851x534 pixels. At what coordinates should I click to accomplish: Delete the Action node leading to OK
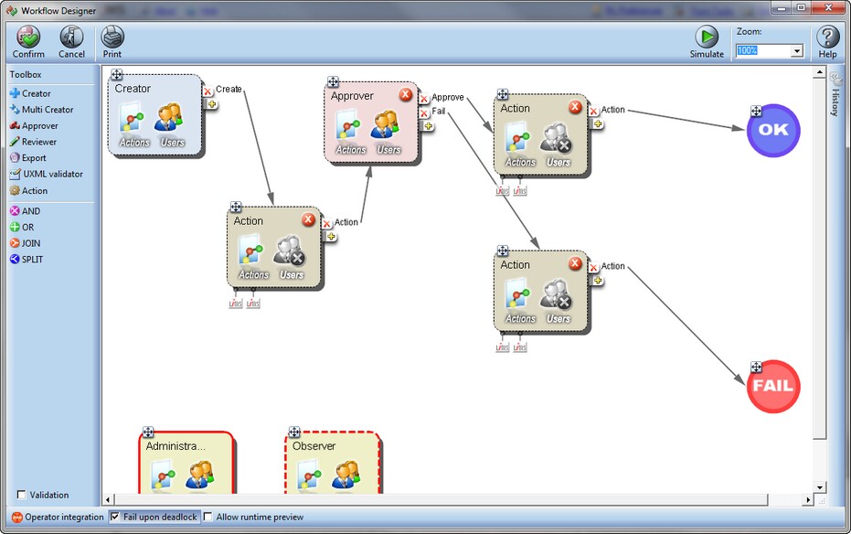click(x=575, y=107)
